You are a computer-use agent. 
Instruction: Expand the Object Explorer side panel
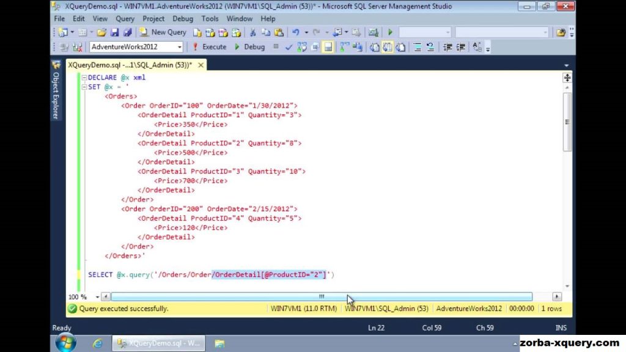tap(56, 90)
